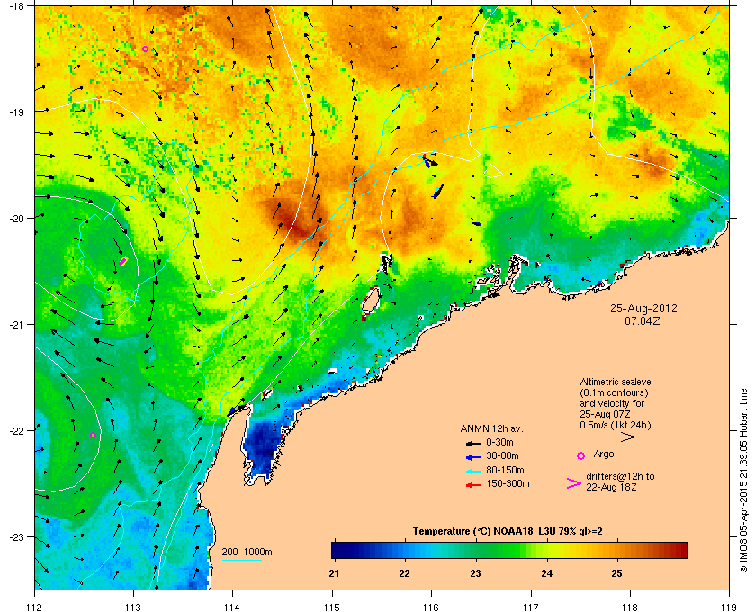
Task: Click the 113 longitude axis label
Action: 133,607
